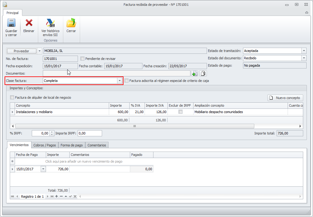
Task: Open Estado del documento dropdown arrow
Action: tap(304, 58)
